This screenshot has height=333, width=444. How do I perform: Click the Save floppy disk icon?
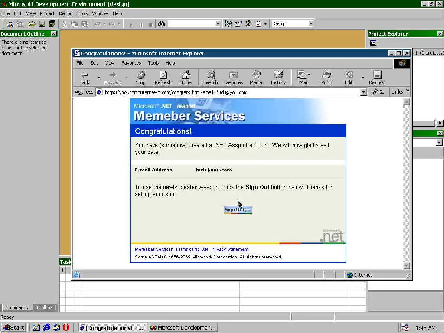tap(42, 24)
